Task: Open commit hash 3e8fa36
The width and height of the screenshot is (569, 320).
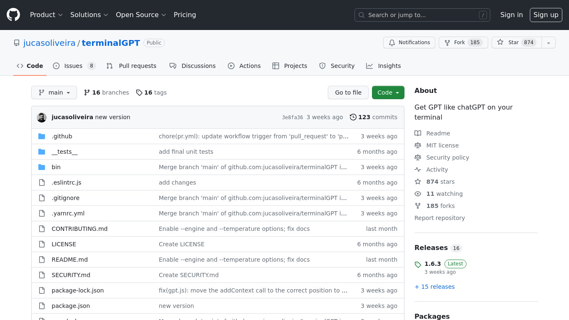Action: click(292, 117)
